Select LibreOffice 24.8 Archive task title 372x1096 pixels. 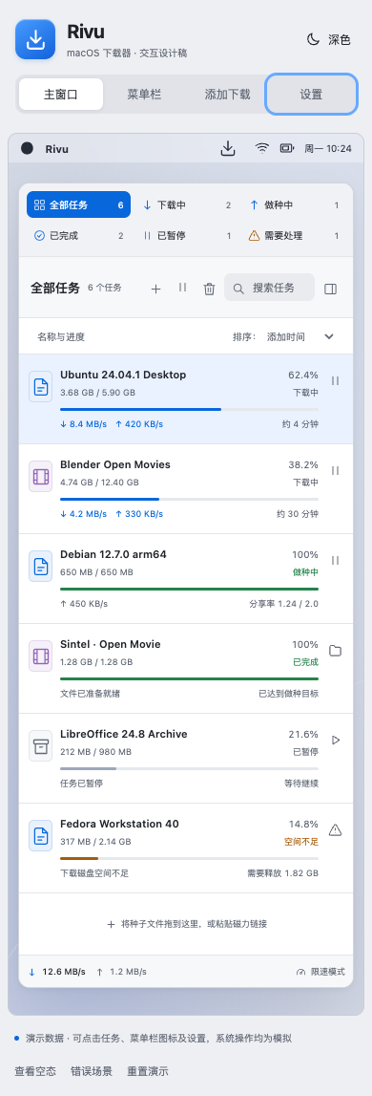(x=124, y=734)
